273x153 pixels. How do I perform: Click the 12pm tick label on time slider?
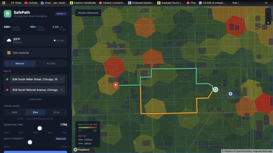[36, 132]
